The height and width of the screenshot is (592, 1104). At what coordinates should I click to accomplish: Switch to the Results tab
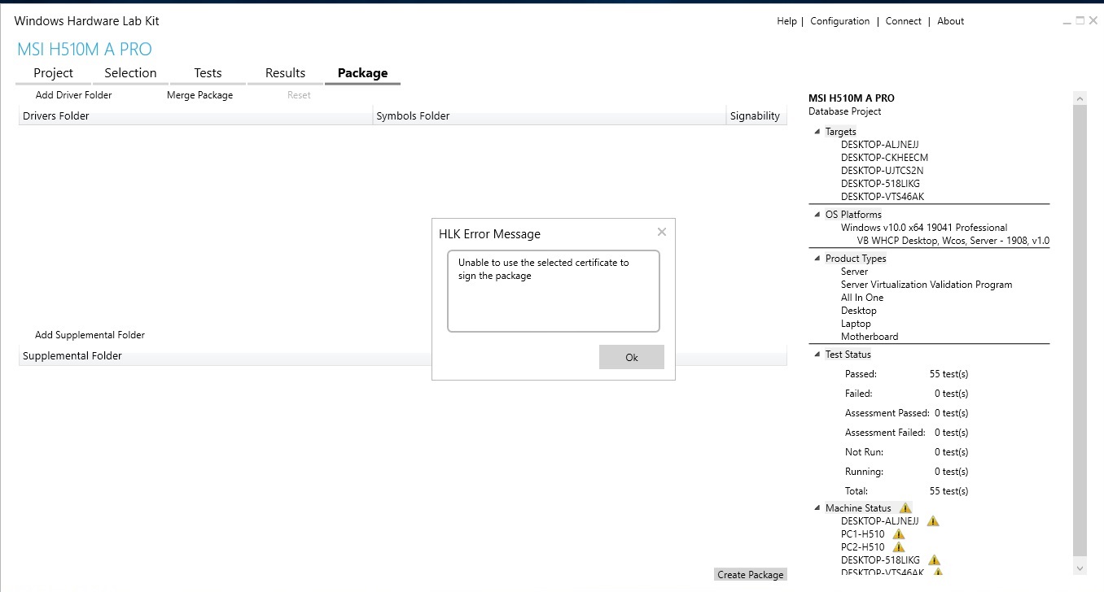tap(285, 72)
